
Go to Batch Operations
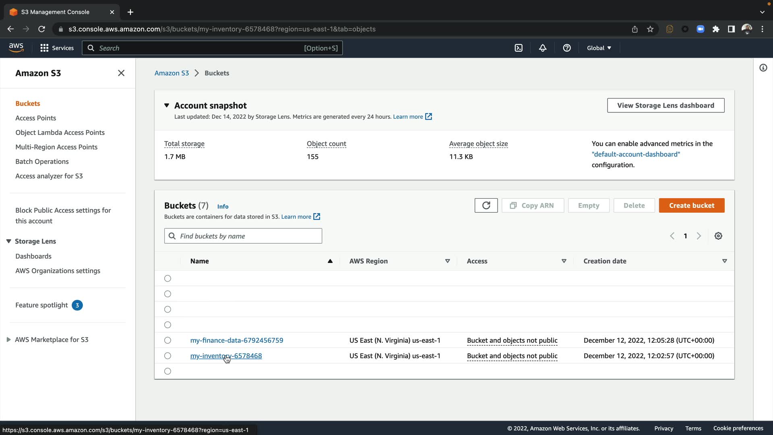tap(42, 162)
